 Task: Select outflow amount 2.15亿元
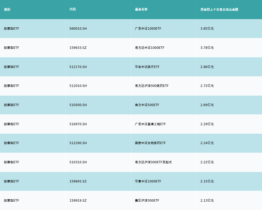point(207,181)
